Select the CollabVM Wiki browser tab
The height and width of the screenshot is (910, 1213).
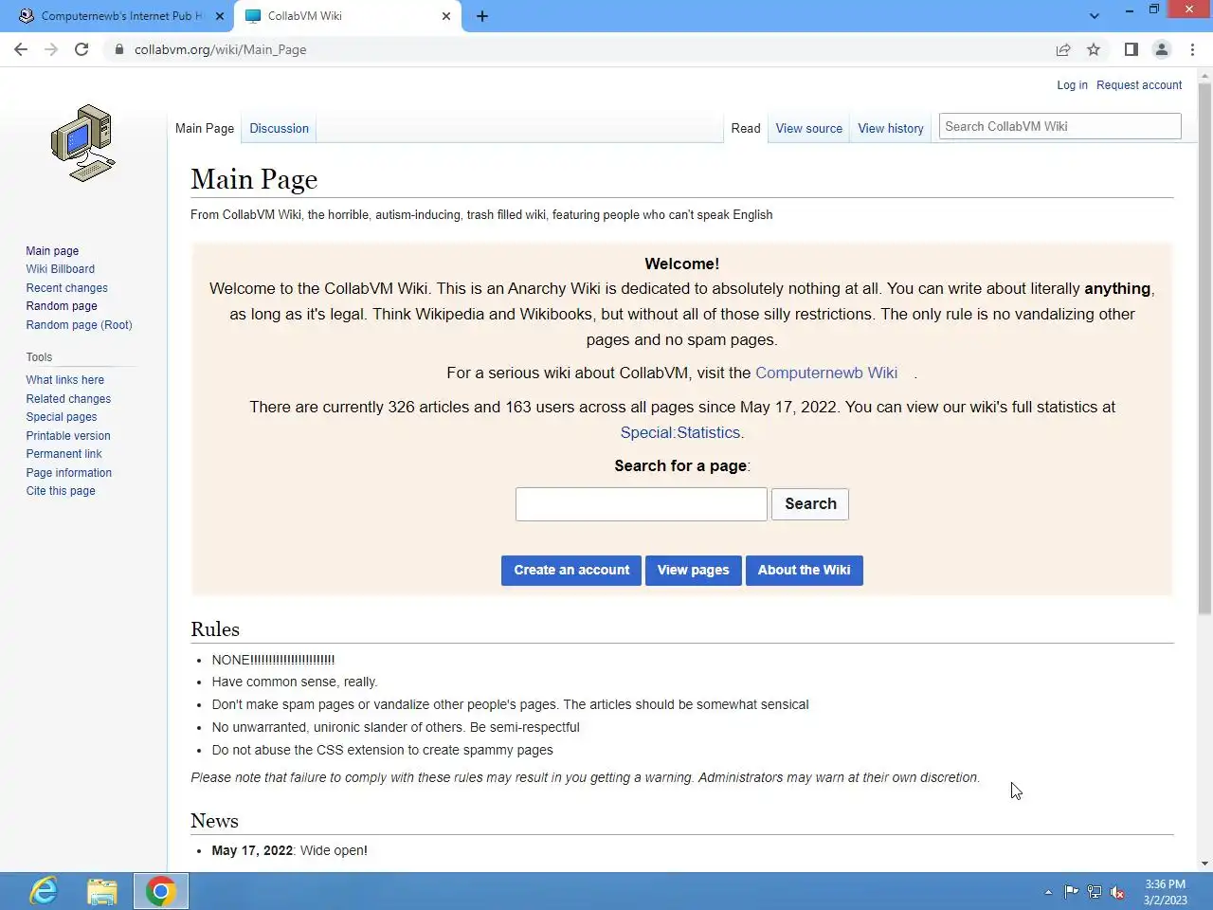point(346,16)
